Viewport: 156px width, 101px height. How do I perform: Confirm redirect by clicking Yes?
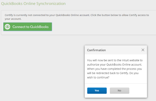pyautogui.click(x=97, y=90)
